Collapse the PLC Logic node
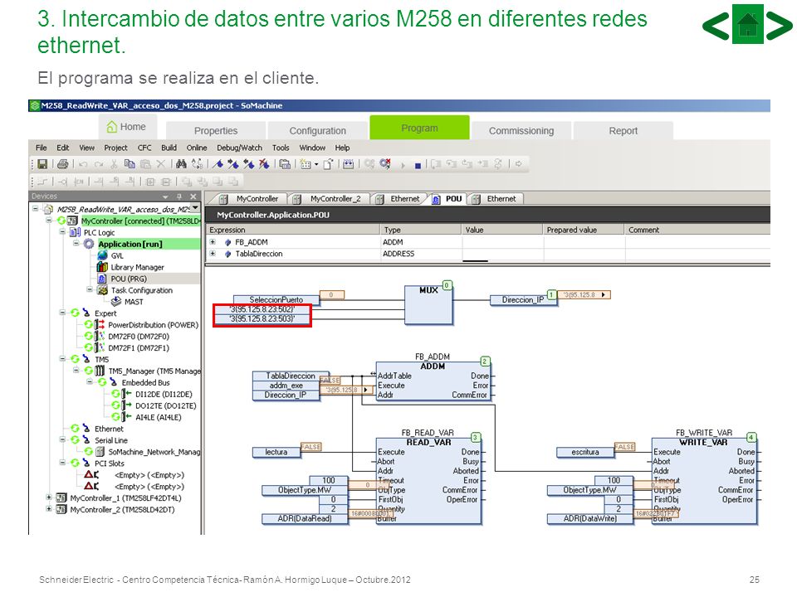 coord(62,232)
